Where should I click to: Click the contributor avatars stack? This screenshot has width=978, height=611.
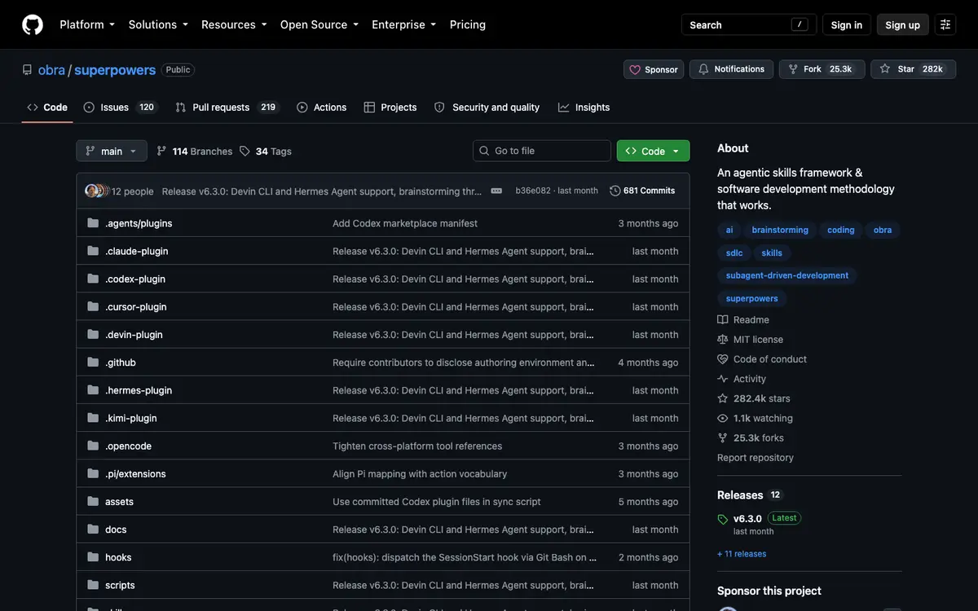[x=96, y=191]
